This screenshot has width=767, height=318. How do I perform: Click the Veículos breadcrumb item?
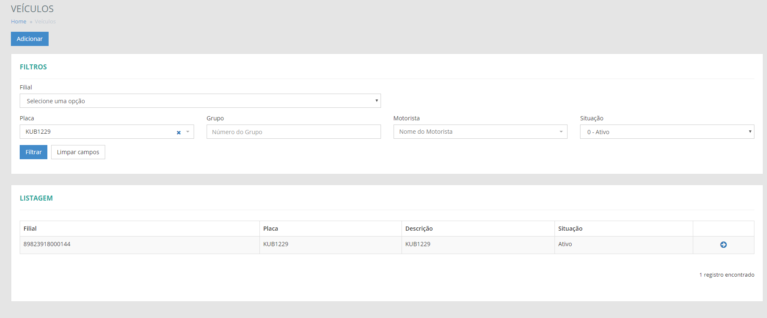tap(45, 22)
